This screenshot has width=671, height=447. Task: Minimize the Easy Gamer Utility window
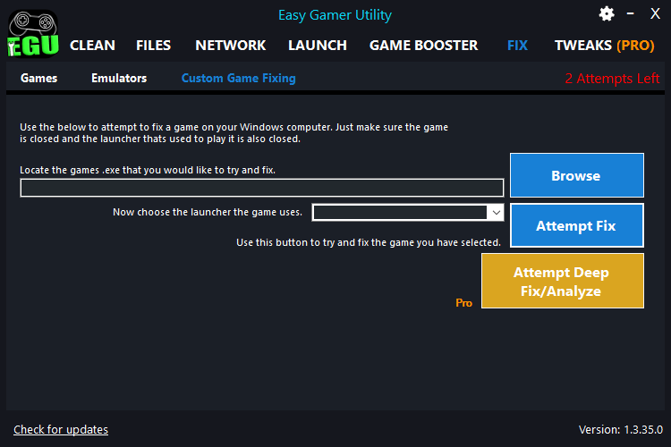(x=631, y=13)
